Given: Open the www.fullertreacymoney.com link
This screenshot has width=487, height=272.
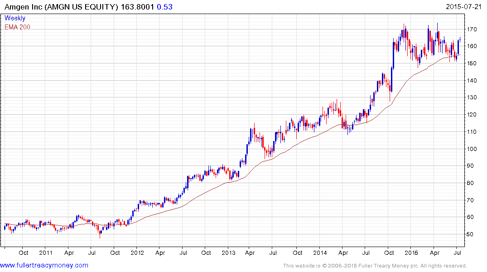Looking at the screenshot, I should click(44, 265).
